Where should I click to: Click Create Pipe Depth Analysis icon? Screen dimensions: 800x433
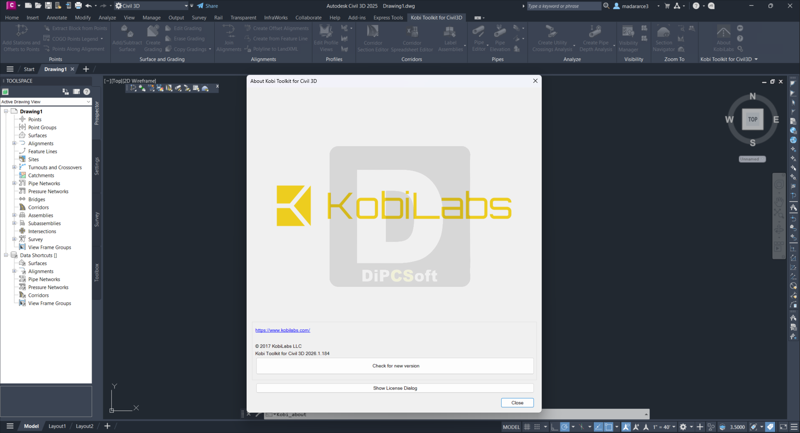pyautogui.click(x=595, y=32)
